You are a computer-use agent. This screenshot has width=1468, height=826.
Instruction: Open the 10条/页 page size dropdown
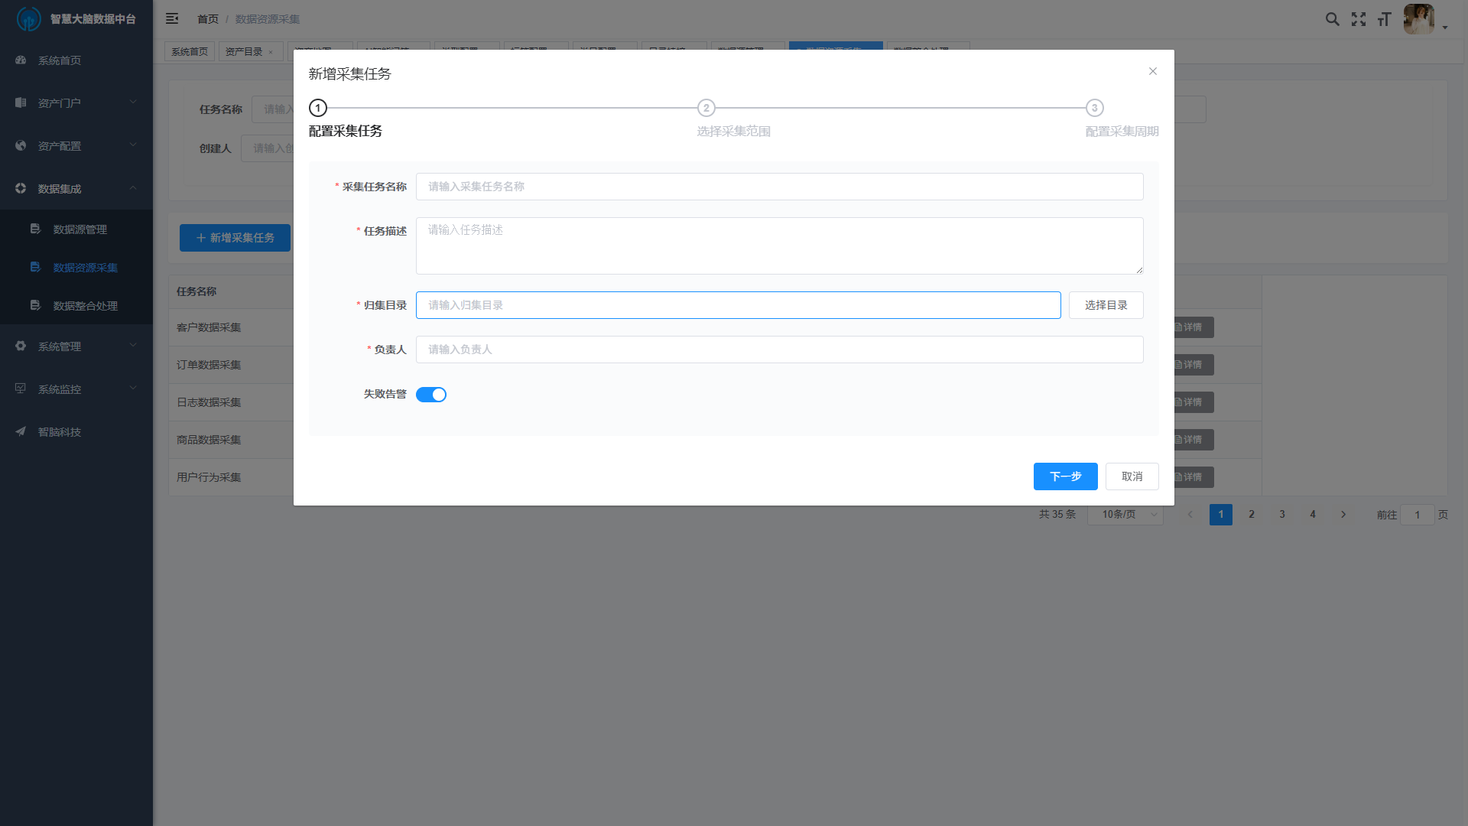click(1125, 515)
